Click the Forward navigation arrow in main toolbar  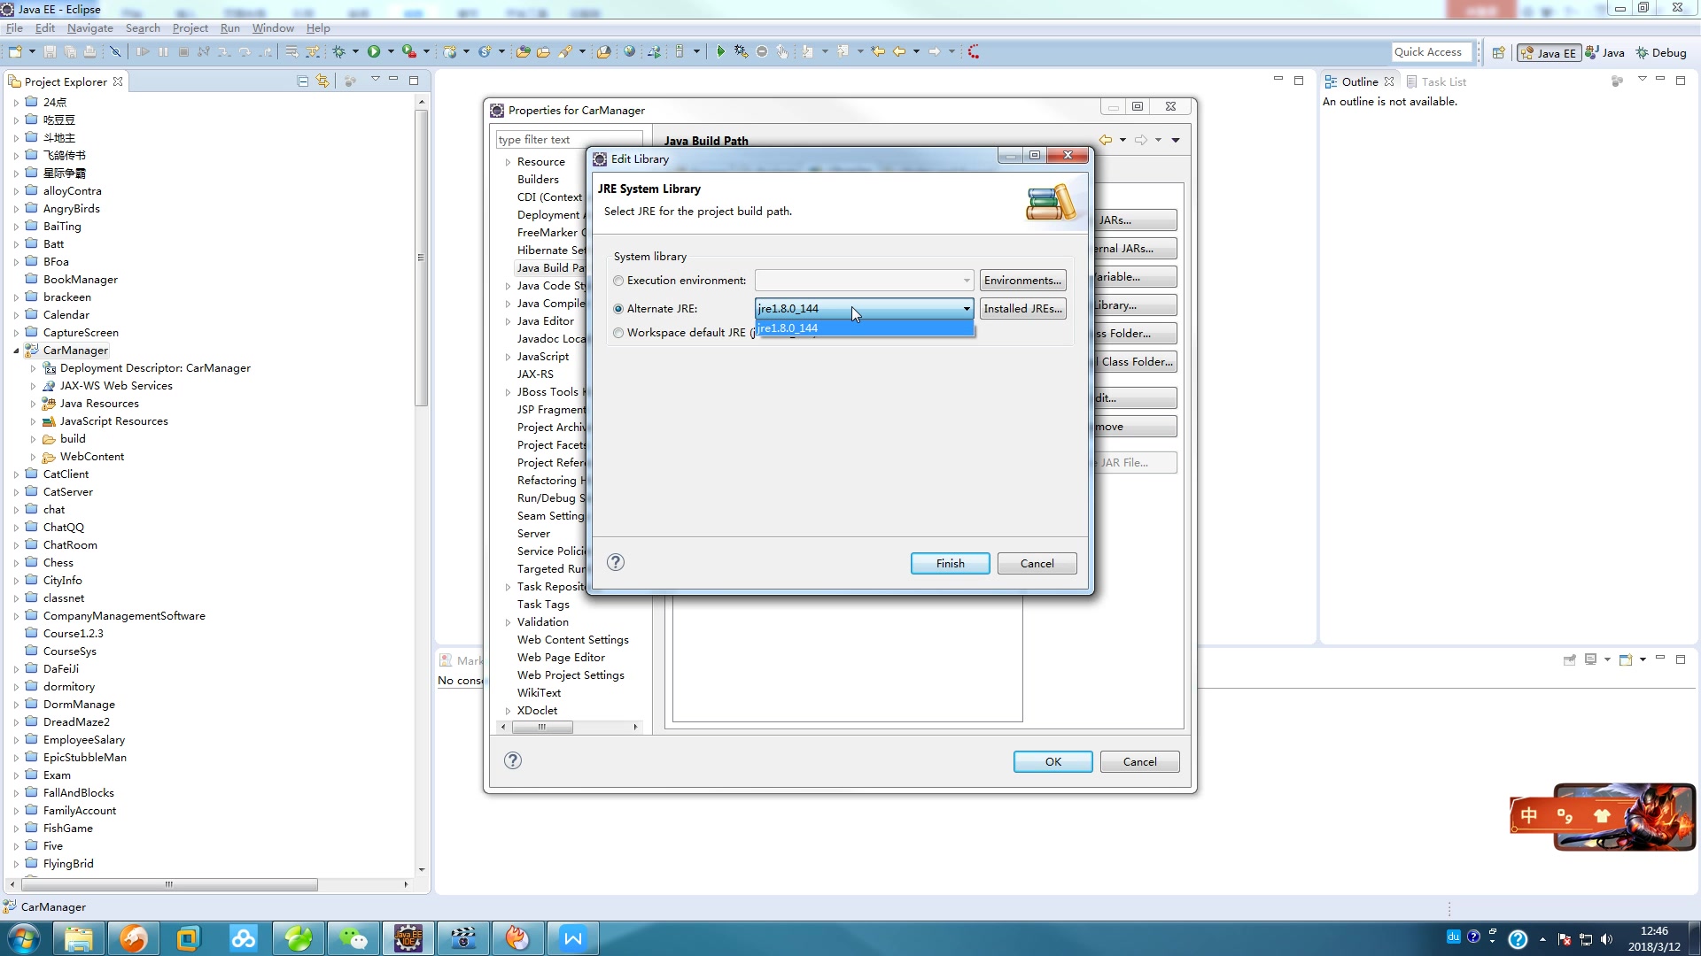(935, 52)
